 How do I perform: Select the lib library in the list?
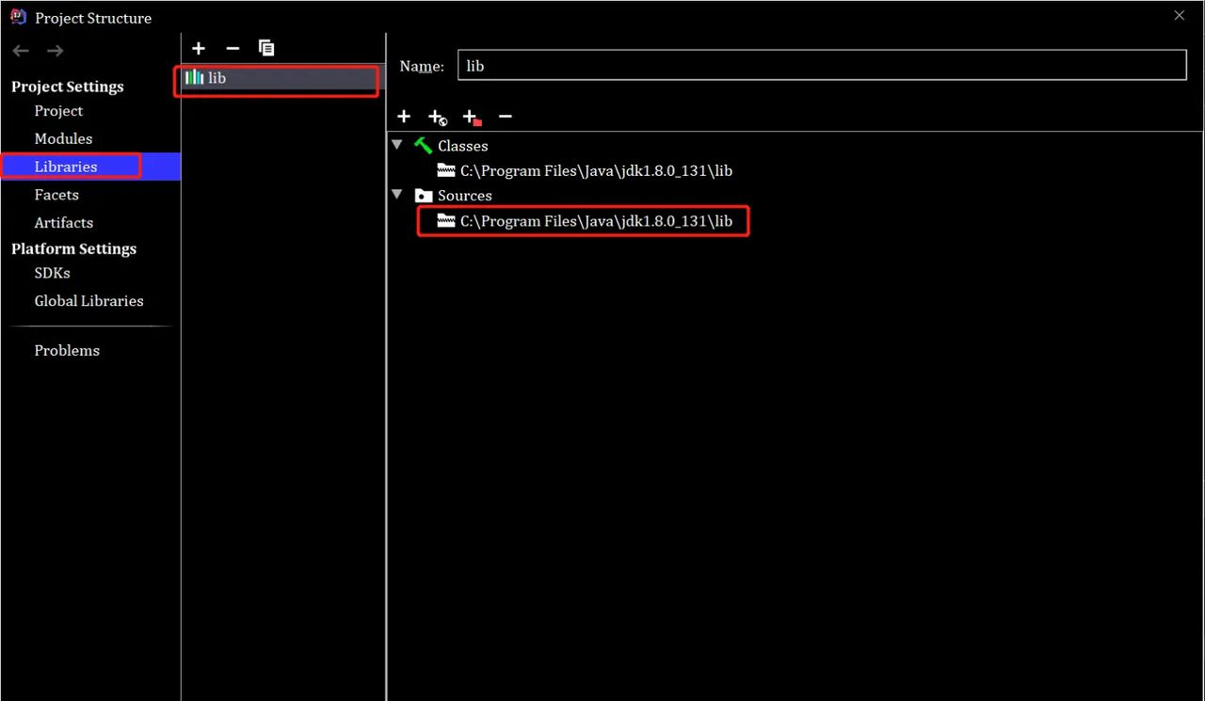[282, 78]
